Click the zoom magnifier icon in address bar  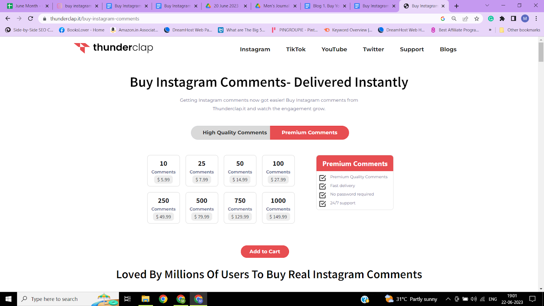[454, 19]
